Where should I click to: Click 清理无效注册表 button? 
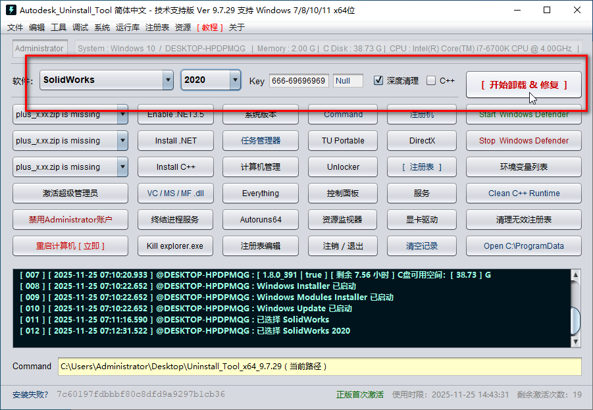[524, 219]
